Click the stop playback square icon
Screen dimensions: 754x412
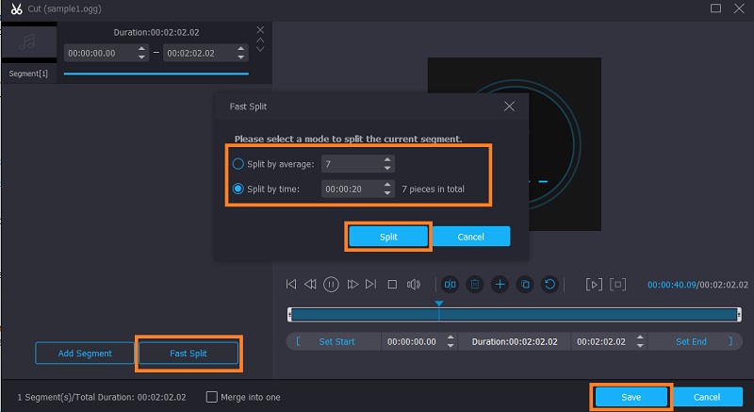pos(392,284)
